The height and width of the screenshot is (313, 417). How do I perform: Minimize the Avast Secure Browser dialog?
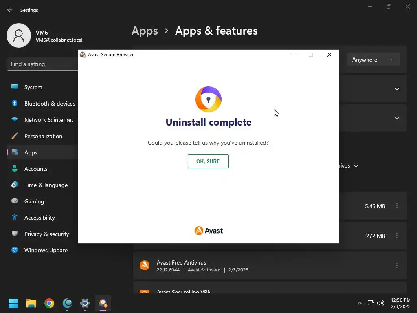pyautogui.click(x=292, y=55)
